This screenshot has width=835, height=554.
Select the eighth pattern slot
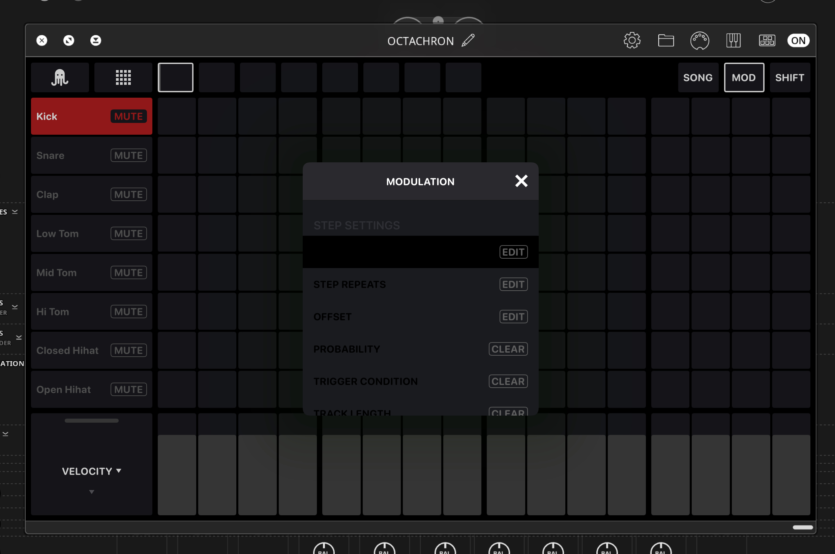pos(463,77)
